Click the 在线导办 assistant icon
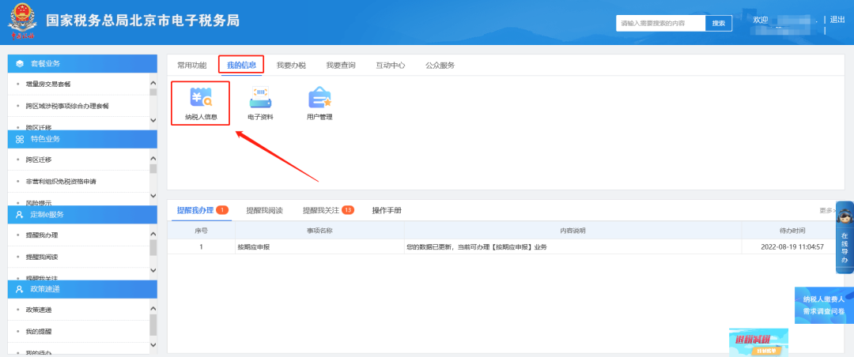This screenshot has height=357, width=854. click(x=844, y=237)
